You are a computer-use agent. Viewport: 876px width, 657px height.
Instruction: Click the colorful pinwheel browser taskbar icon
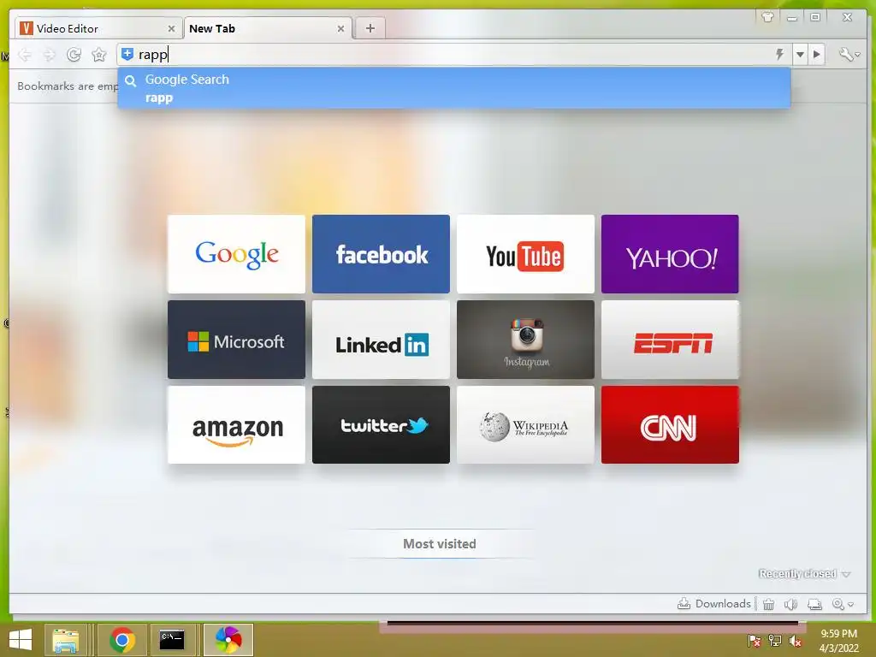pyautogui.click(x=228, y=640)
